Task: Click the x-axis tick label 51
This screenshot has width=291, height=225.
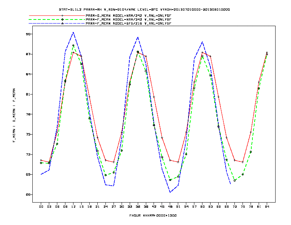Action: pos(178,207)
